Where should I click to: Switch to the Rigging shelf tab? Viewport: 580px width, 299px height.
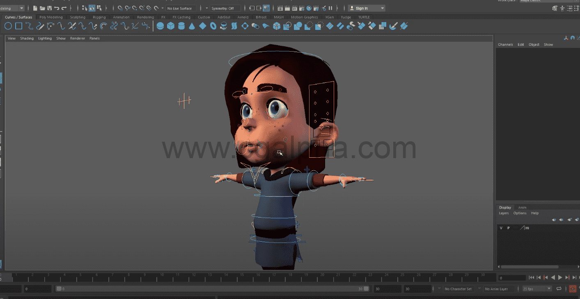coord(99,17)
